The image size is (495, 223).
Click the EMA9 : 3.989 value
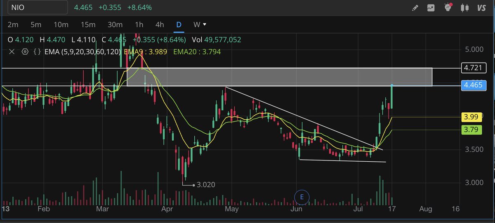point(146,52)
